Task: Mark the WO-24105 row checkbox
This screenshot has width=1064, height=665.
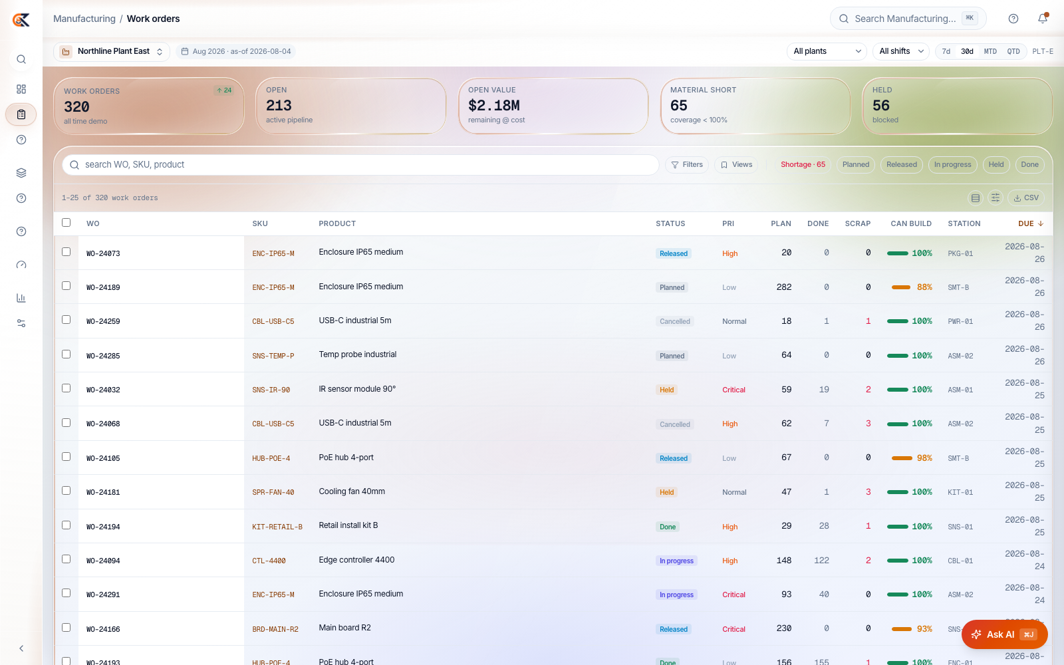Action: [x=66, y=457]
